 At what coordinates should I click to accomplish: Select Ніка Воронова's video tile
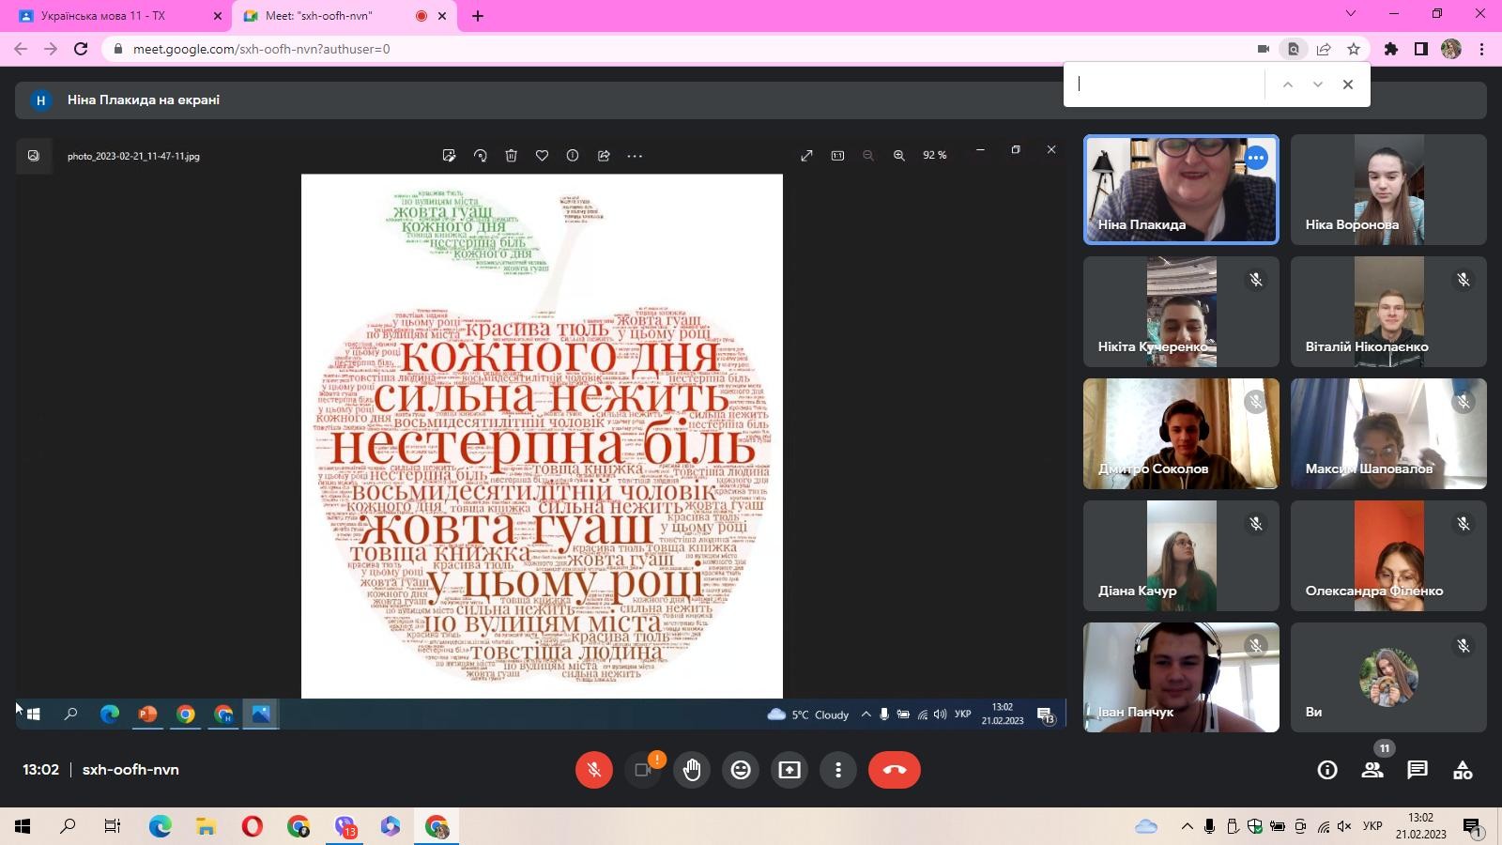[x=1387, y=190]
